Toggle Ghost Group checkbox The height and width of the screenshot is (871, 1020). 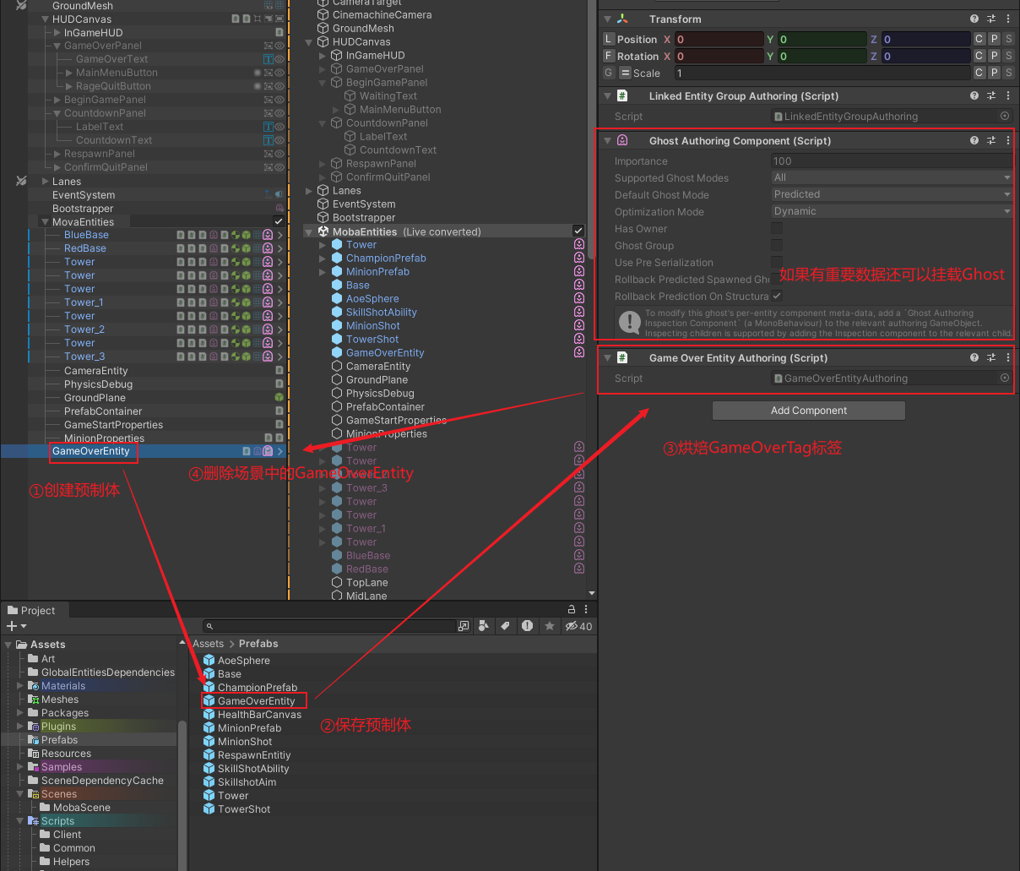pyautogui.click(x=777, y=245)
